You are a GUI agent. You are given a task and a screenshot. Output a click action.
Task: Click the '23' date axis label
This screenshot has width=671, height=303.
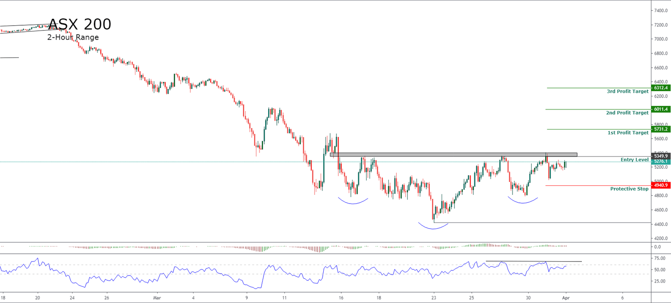(434, 299)
